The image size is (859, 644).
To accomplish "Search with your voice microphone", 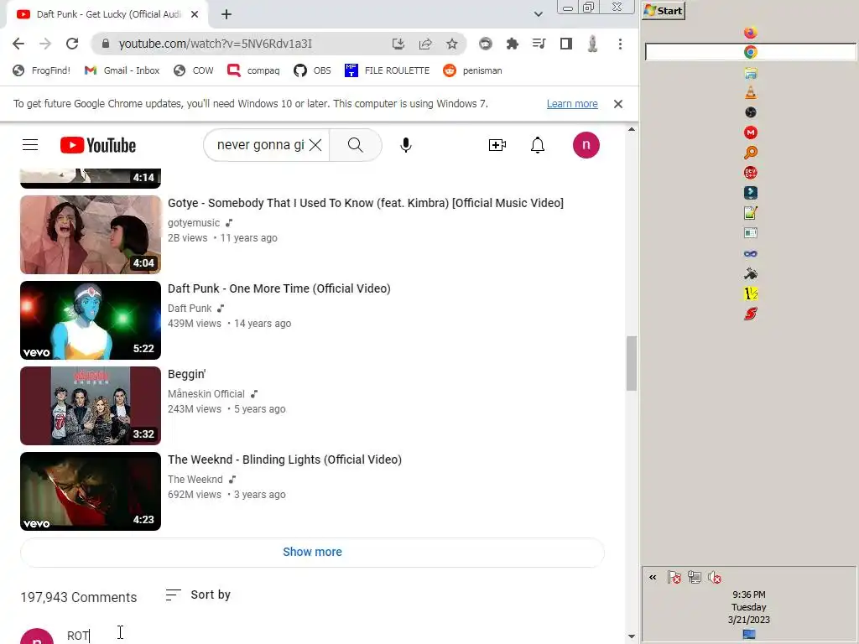I will [406, 145].
